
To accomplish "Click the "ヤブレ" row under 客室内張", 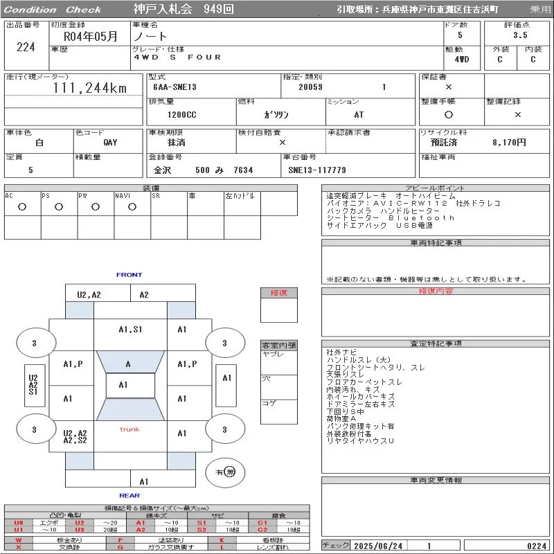I will [x=279, y=362].
